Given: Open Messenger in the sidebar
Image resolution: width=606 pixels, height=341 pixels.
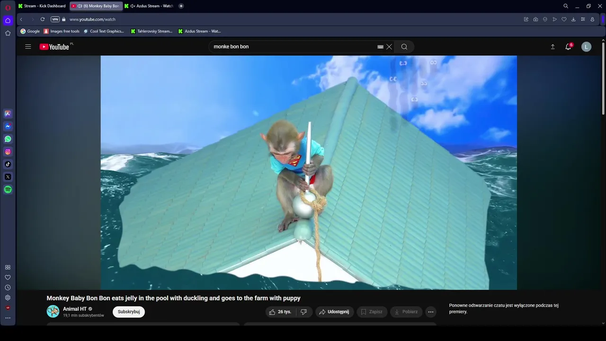Looking at the screenshot, I should 8,126.
